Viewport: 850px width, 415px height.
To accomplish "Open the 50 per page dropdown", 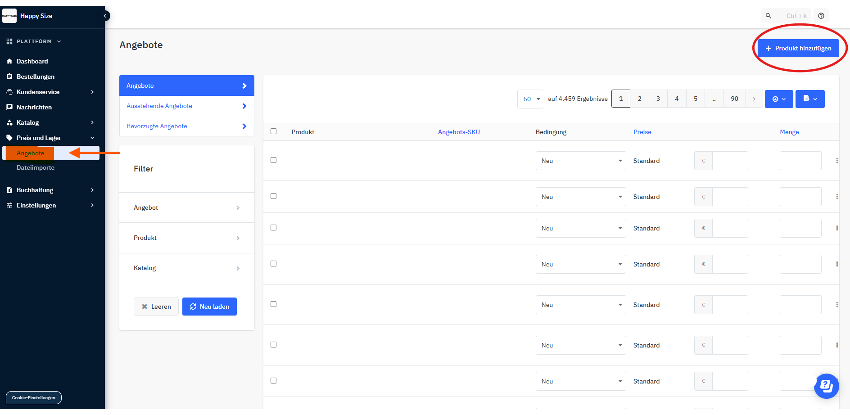I will click(531, 99).
